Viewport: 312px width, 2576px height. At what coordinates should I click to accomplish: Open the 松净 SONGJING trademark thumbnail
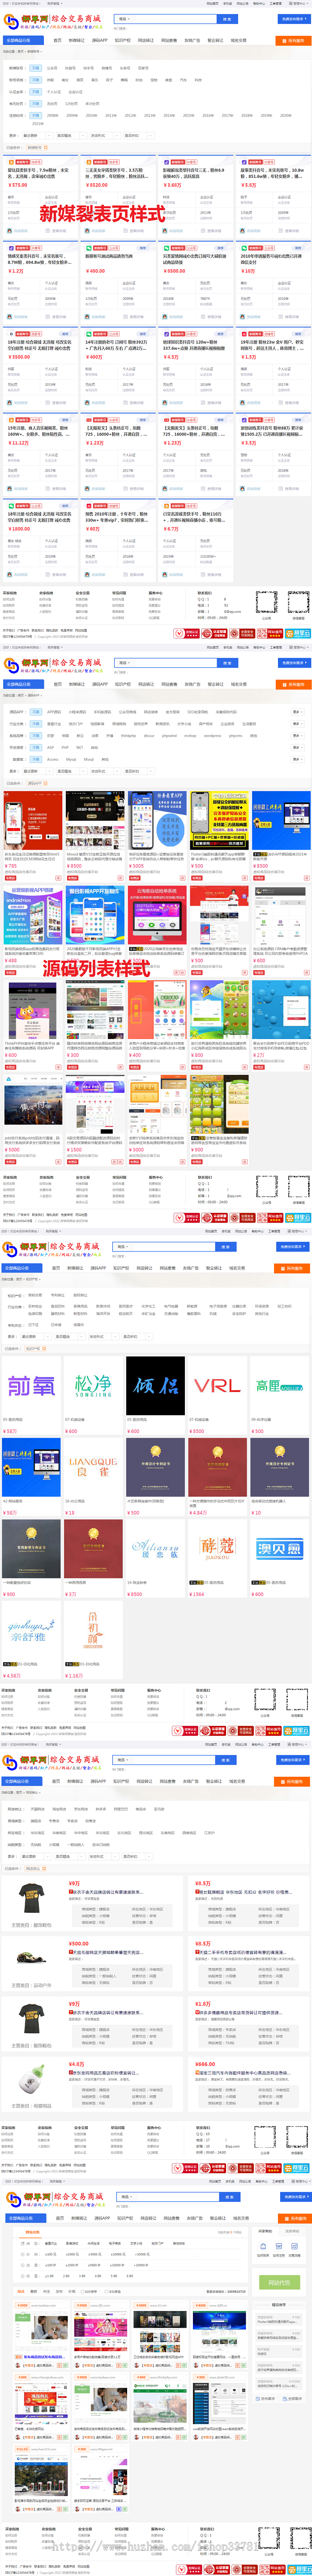[94, 1385]
